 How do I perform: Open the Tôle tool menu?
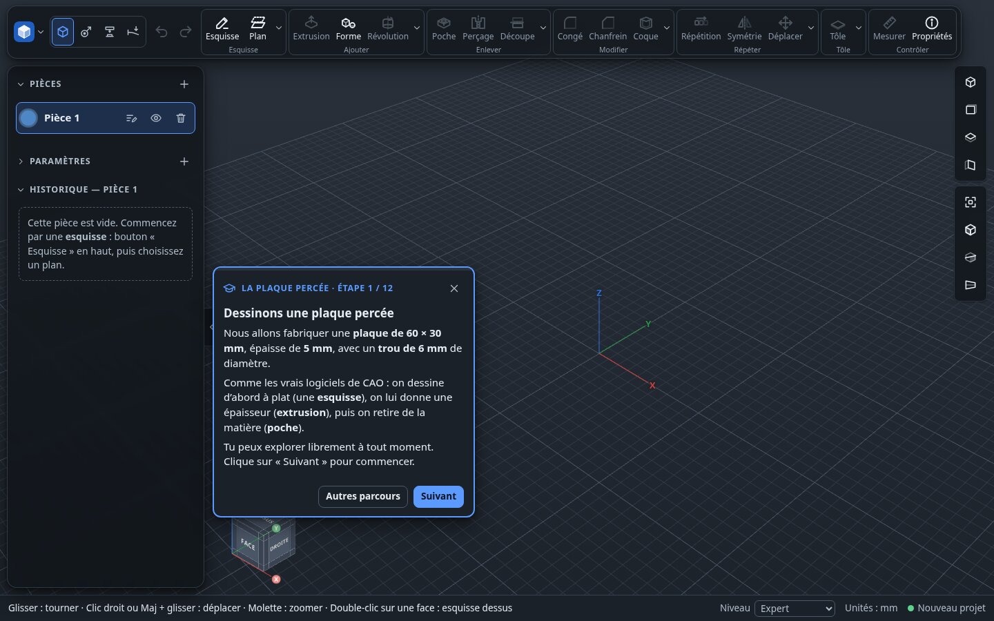click(837, 28)
